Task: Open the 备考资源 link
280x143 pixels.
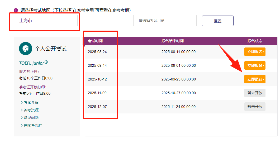Action: (31, 110)
